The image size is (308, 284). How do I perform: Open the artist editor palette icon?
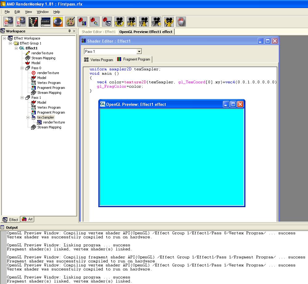(x=70, y=22)
